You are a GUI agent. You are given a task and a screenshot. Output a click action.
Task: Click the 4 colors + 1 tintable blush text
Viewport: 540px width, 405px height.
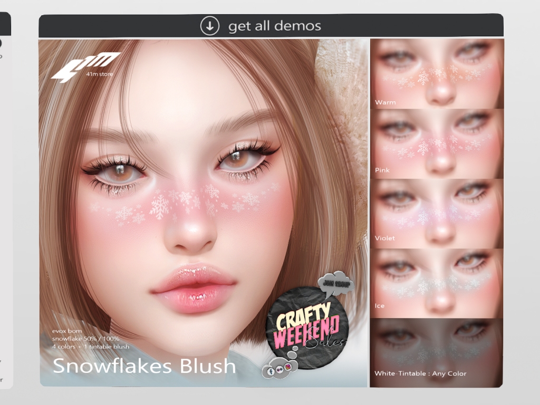click(90, 346)
